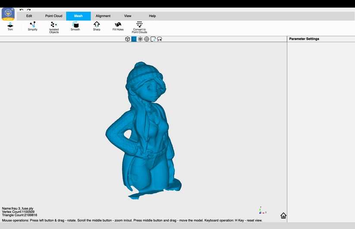Open the Alignment tab

click(103, 16)
